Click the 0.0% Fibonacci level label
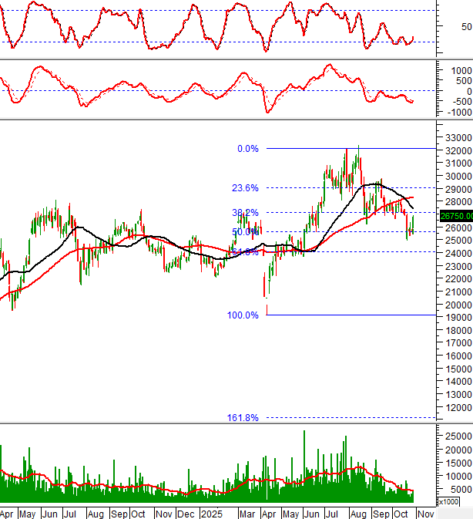The width and height of the screenshot is (473, 519). 247,149
